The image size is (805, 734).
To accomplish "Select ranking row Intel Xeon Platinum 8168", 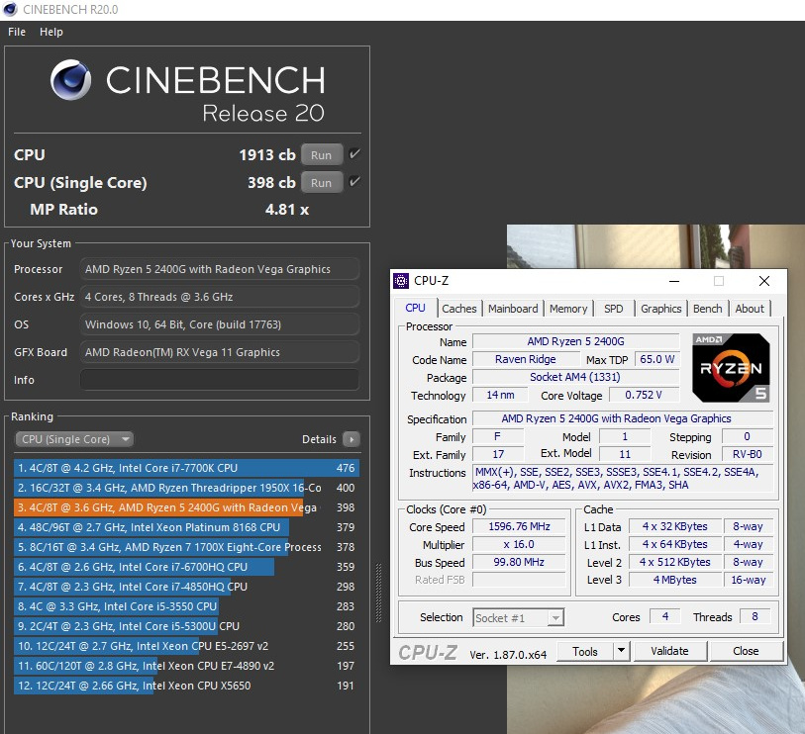I will (186, 527).
